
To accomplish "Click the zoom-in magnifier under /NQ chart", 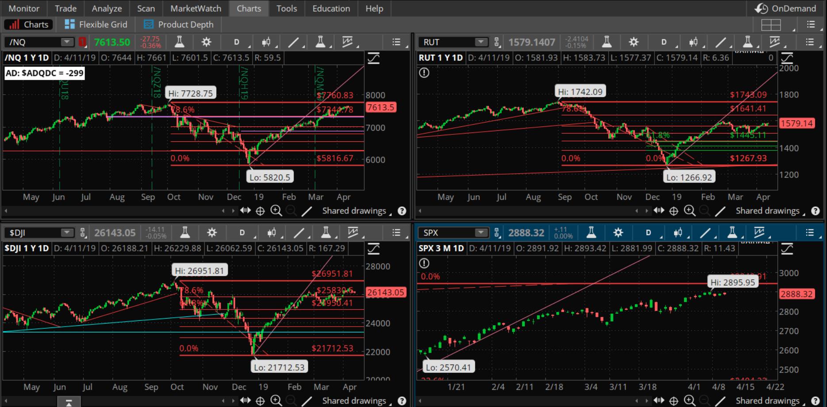I will point(276,211).
